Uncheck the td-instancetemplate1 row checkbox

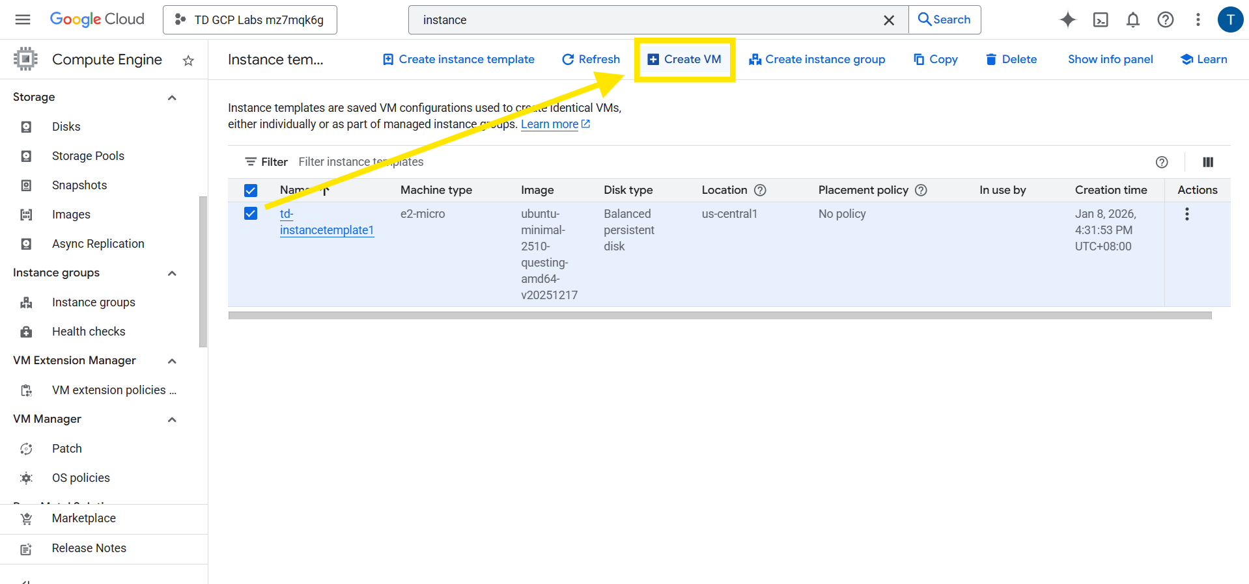tap(251, 214)
